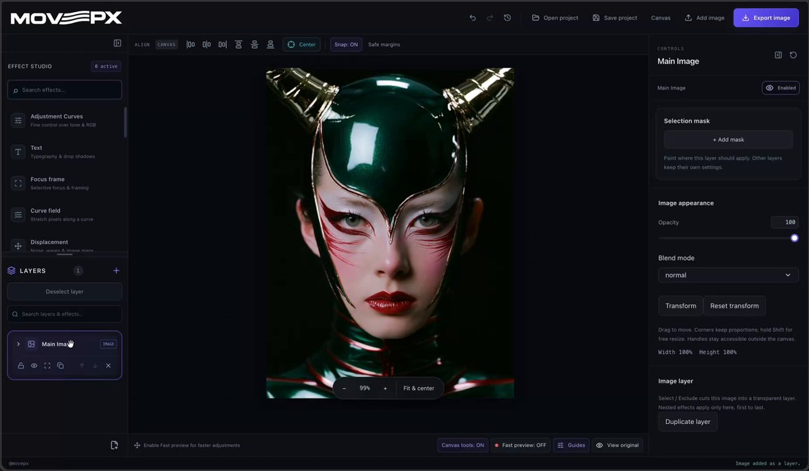This screenshot has width=809, height=471.
Task: Redo with the forward arrow icon
Action: [490, 17]
